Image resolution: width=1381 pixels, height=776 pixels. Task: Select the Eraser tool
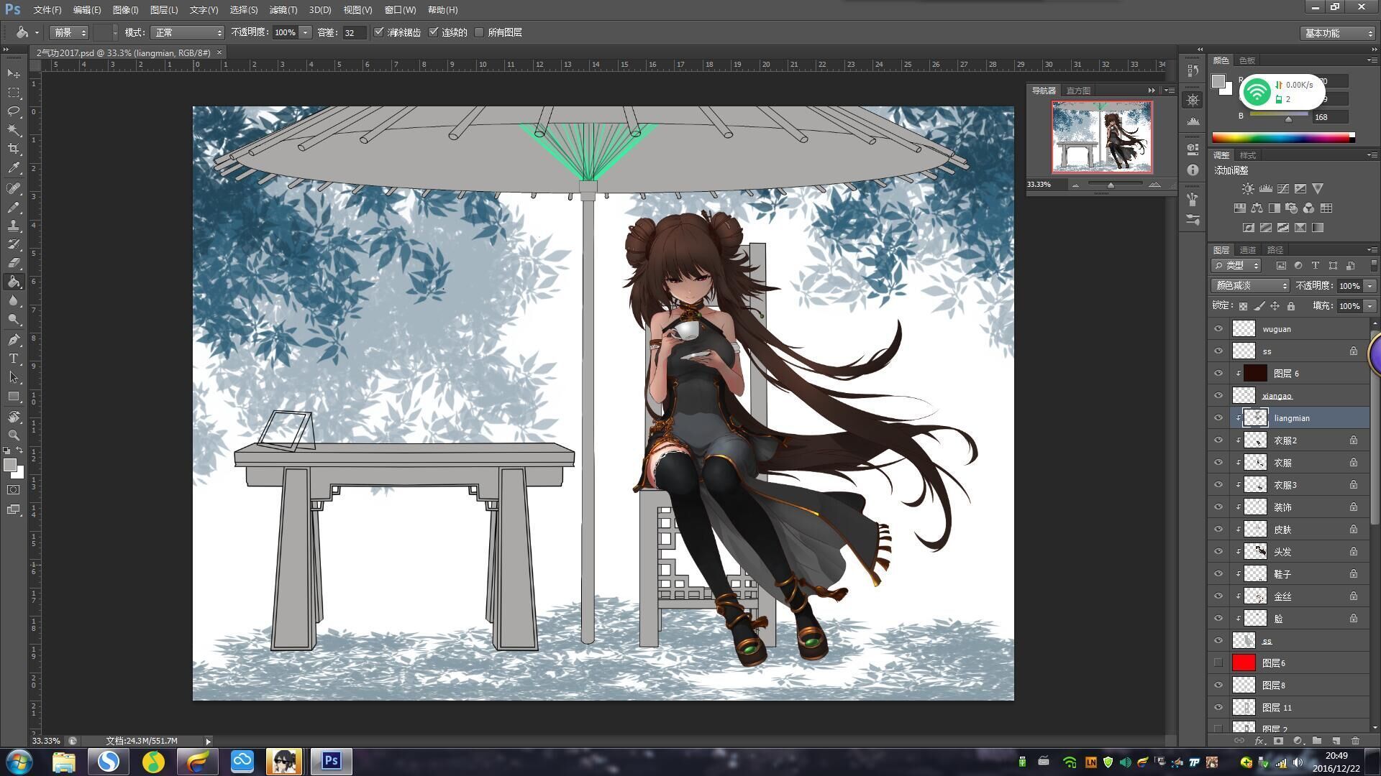point(14,263)
